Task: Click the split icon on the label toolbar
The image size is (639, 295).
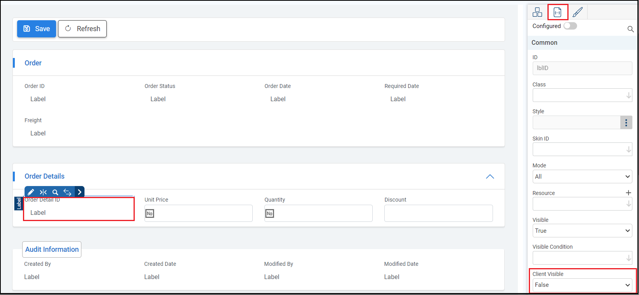Action: coord(43,192)
